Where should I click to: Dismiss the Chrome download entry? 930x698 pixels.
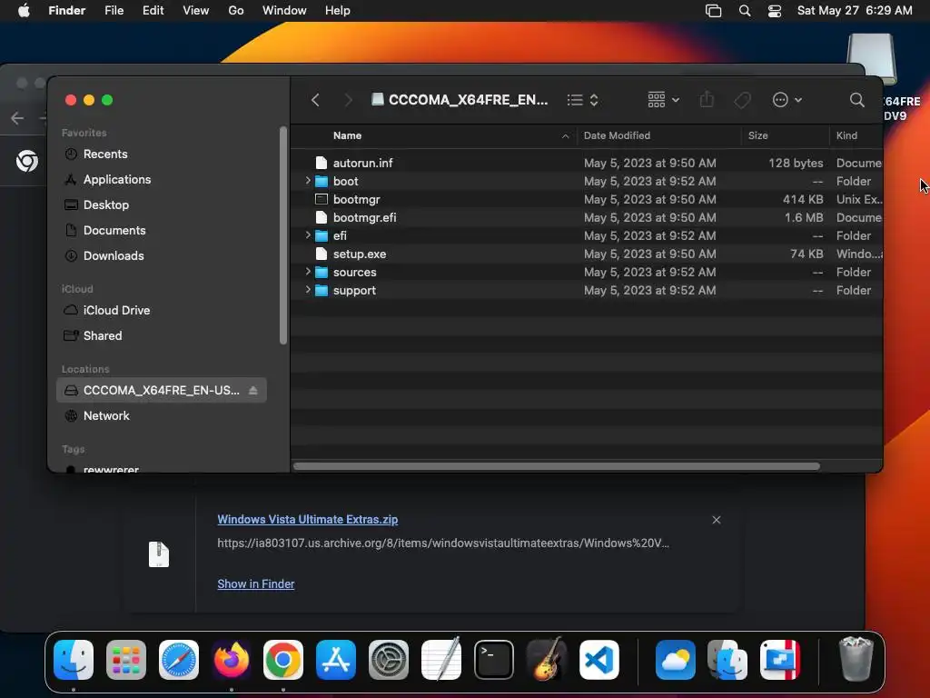click(x=717, y=520)
